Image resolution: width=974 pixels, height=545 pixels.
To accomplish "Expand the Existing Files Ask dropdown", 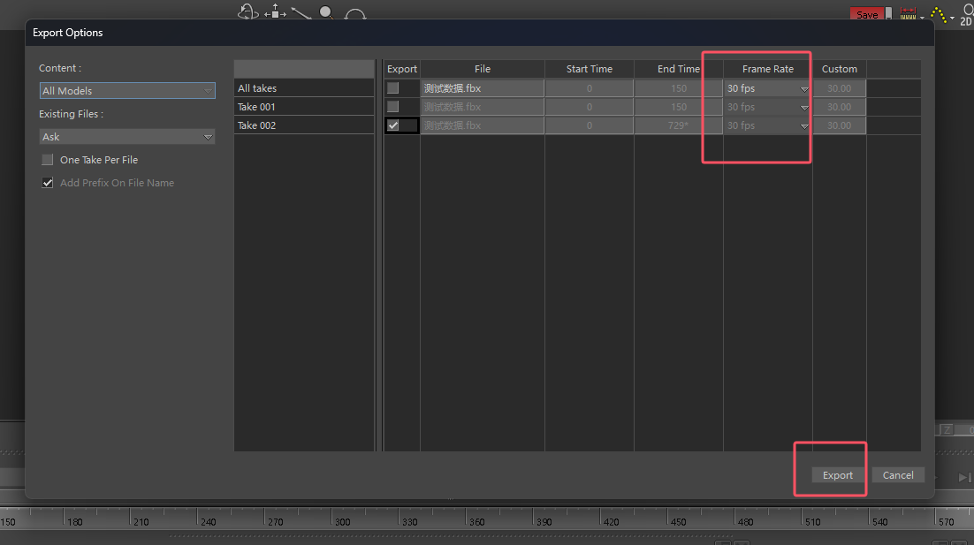I will [127, 137].
